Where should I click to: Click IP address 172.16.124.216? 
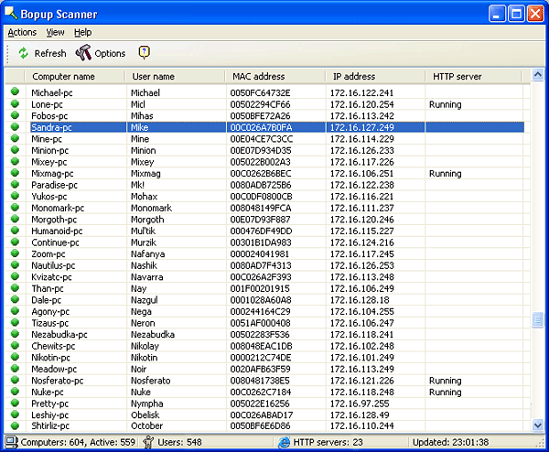tap(362, 242)
